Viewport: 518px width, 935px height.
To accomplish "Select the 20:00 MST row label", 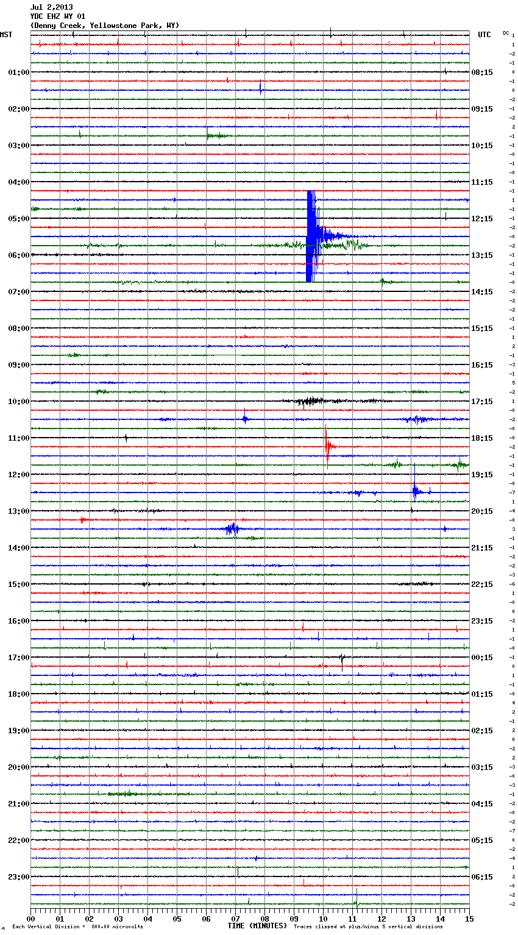I will [19, 767].
